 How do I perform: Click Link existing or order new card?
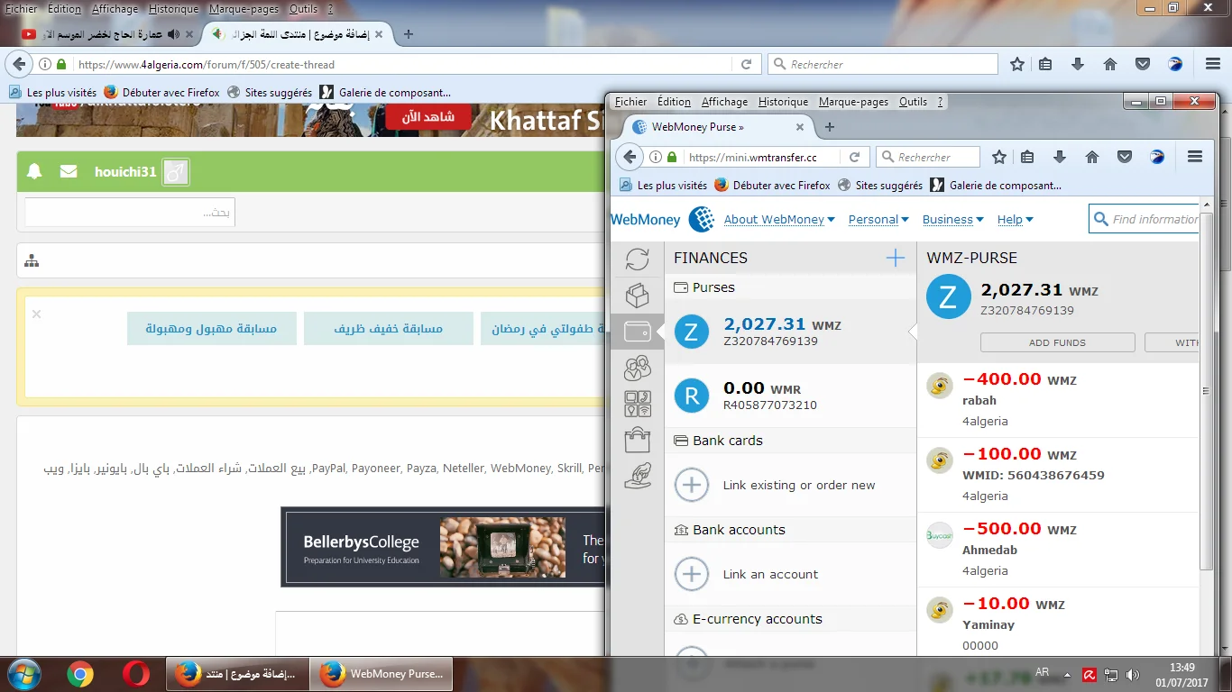tap(798, 486)
